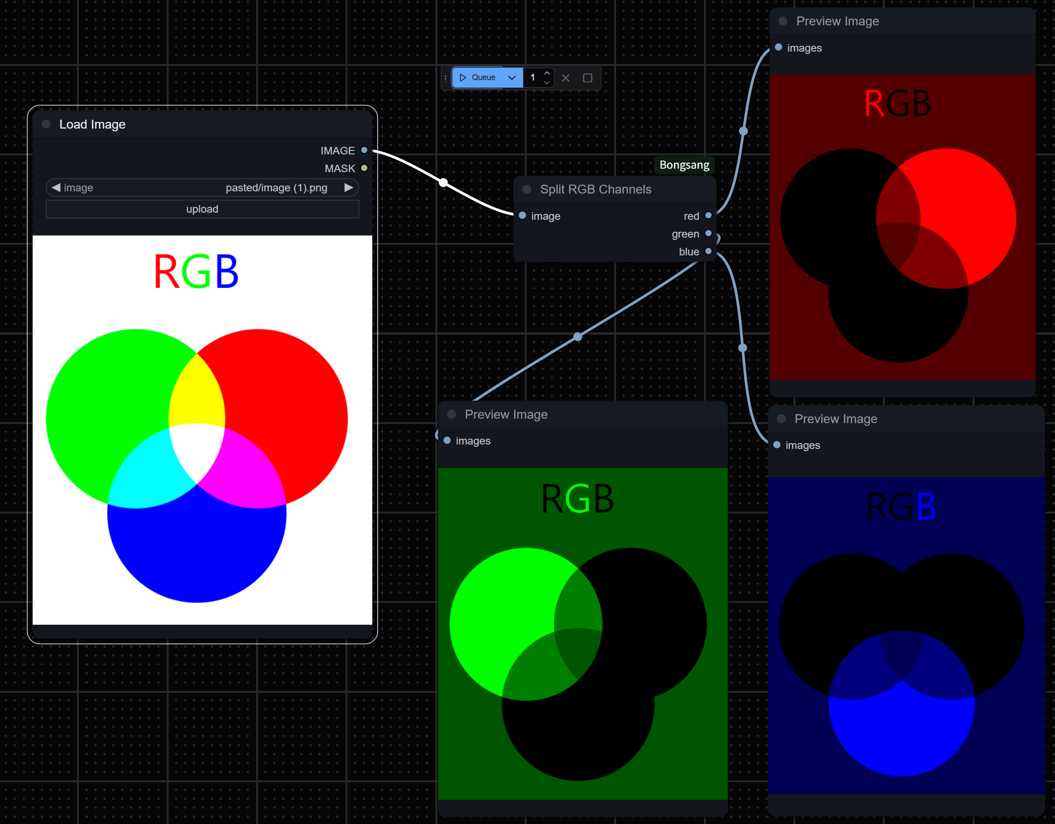Click the MASK output socket on Load Image

(x=364, y=168)
